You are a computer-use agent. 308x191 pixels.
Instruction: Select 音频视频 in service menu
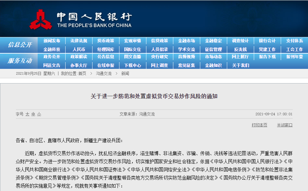[x=186, y=57]
